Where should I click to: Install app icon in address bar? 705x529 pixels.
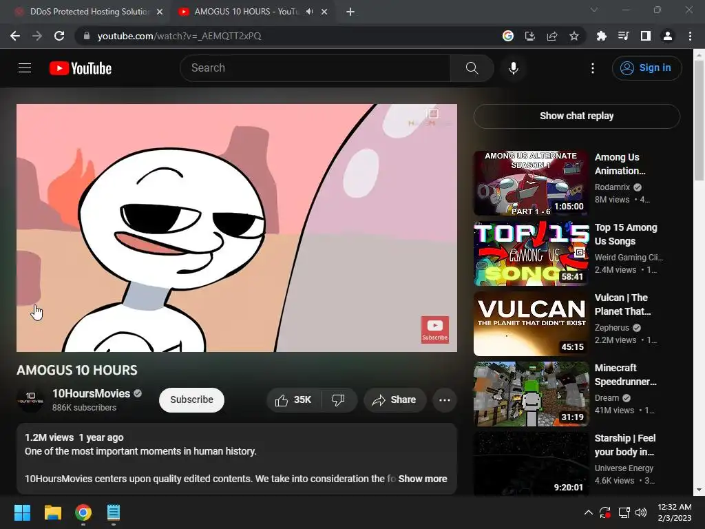tap(530, 36)
